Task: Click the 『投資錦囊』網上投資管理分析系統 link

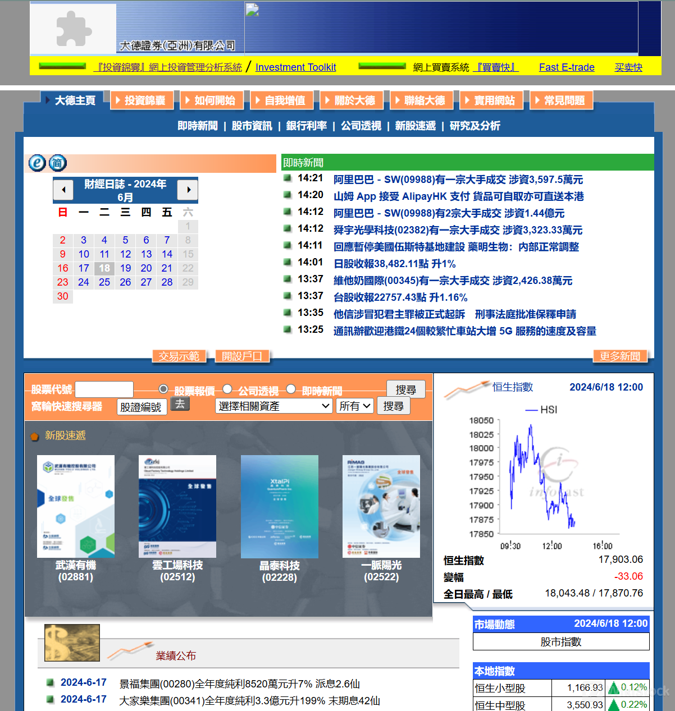Action: 168,67
